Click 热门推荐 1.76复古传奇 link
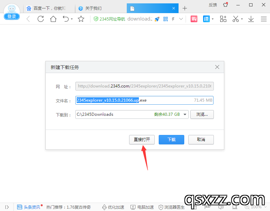This screenshot has height=211, width=270. click(69, 207)
